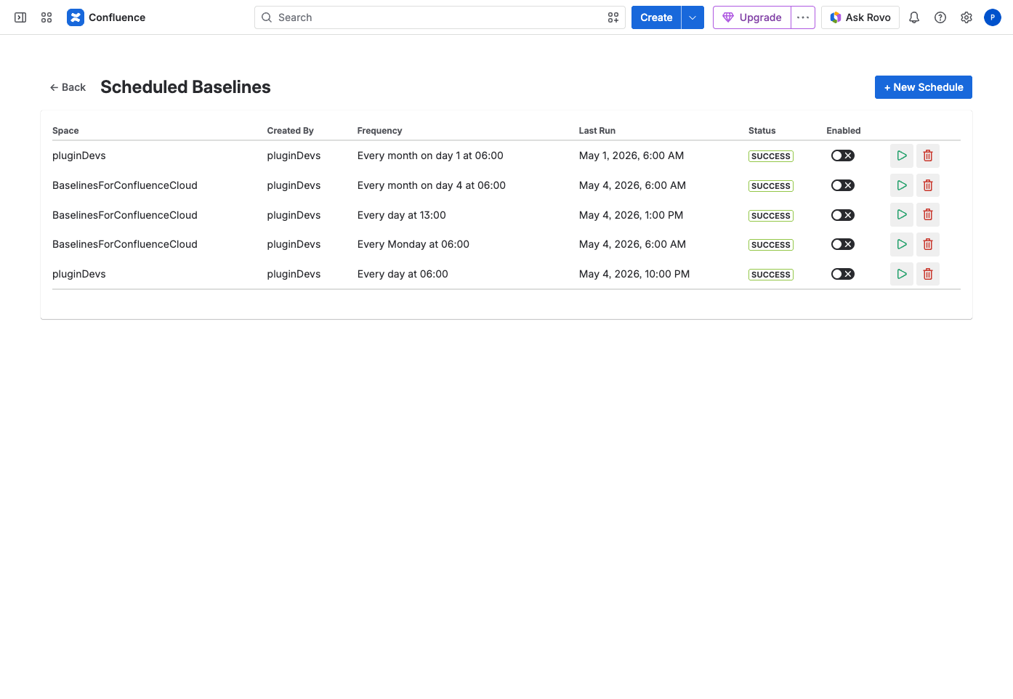This screenshot has width=1013, height=699.
Task: Click 'May 4, 2026, 1:00 PM' cell
Action: click(x=631, y=215)
